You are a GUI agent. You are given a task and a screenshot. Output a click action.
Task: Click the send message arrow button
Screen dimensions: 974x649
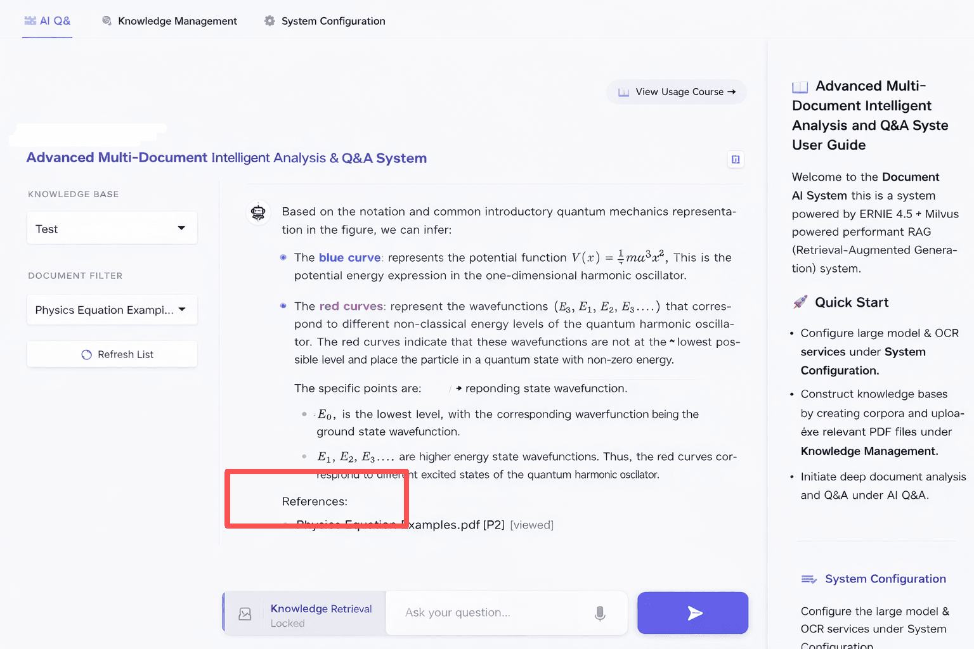[x=692, y=613]
